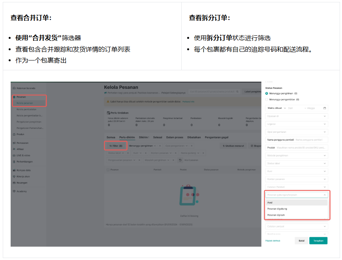The image size is (342, 260).
Task: Click the Halaman beranda home icon
Action: pyautogui.click(x=14, y=88)
